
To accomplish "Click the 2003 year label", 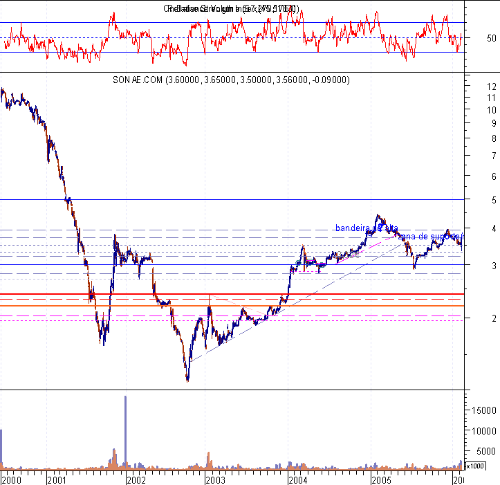I will 215,480.
